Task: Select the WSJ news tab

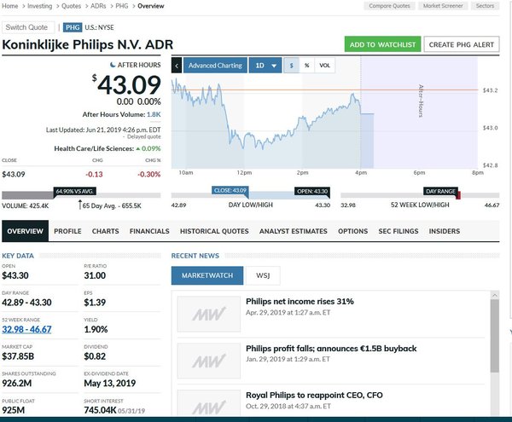Action: (x=262, y=275)
